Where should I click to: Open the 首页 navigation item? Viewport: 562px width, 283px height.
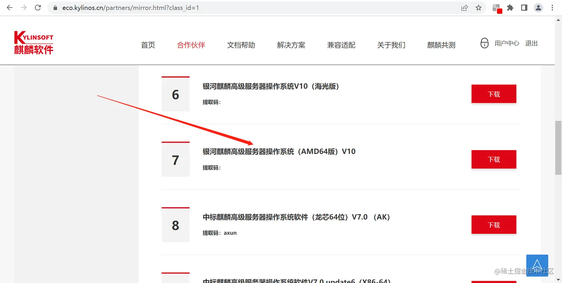tap(148, 45)
